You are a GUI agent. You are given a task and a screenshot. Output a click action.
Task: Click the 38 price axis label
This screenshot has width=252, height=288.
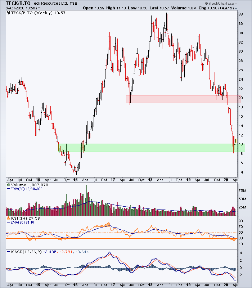click(x=240, y=14)
